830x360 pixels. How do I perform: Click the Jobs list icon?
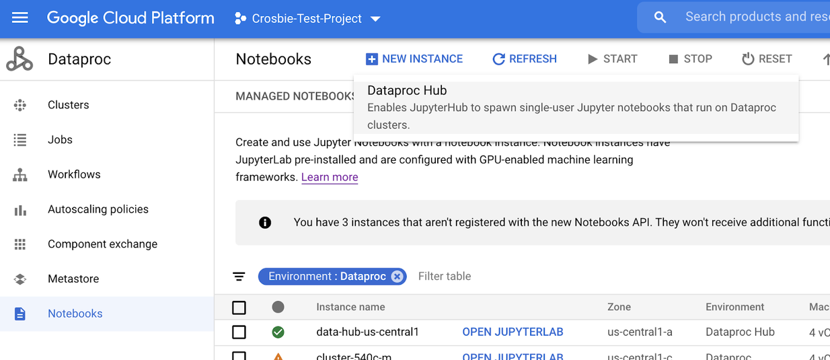click(20, 140)
